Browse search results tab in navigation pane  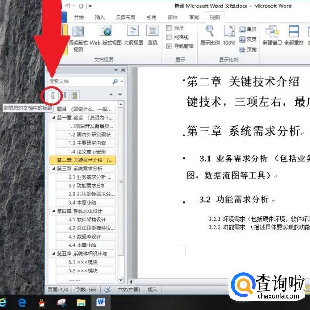tap(75, 95)
